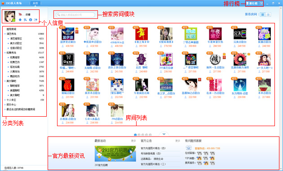Open the 音乐之家点歌台 room thumbnail
This screenshot has width=283, height=171.
point(117,59)
